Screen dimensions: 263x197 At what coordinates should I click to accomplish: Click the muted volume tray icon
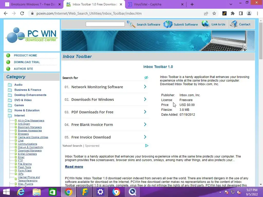coord(239,192)
